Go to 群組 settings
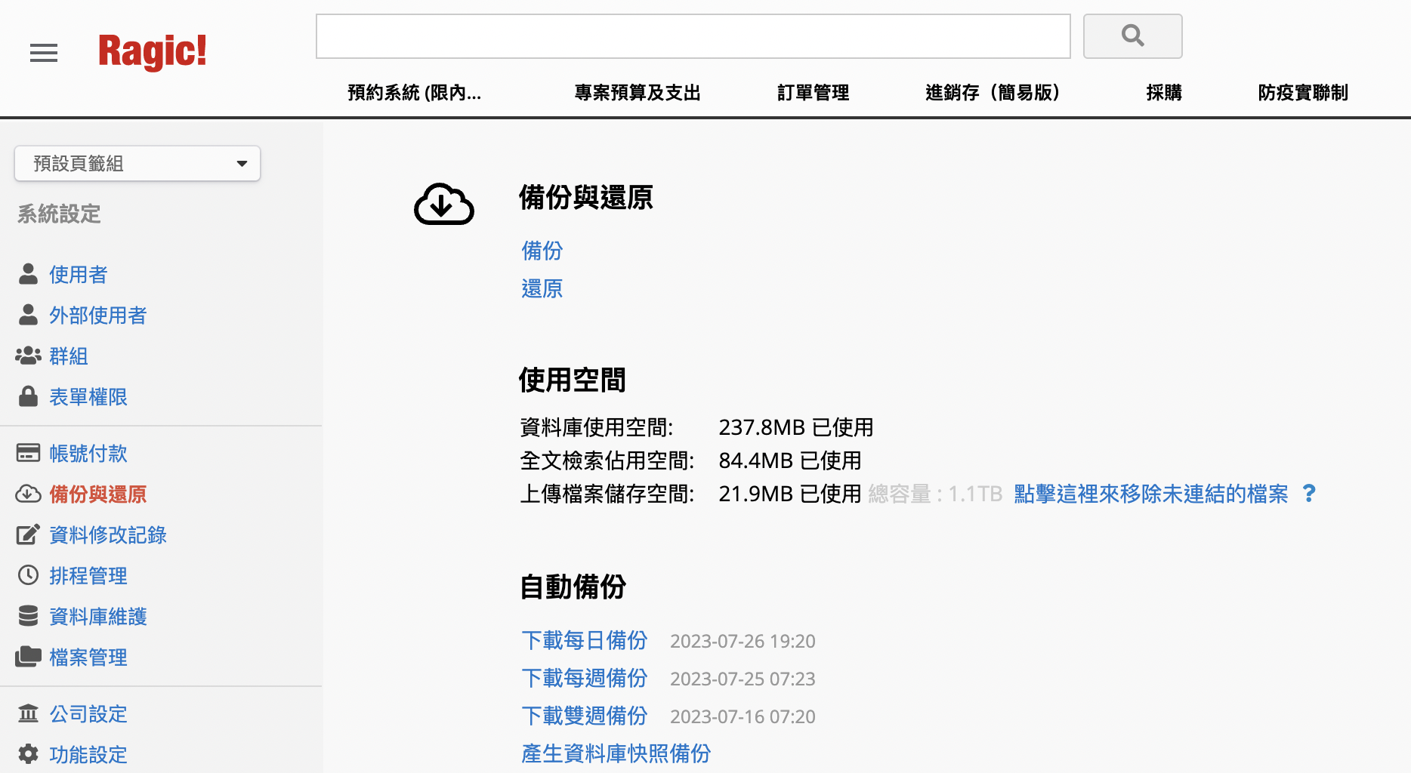Screen dimensions: 1411x773 pos(69,356)
